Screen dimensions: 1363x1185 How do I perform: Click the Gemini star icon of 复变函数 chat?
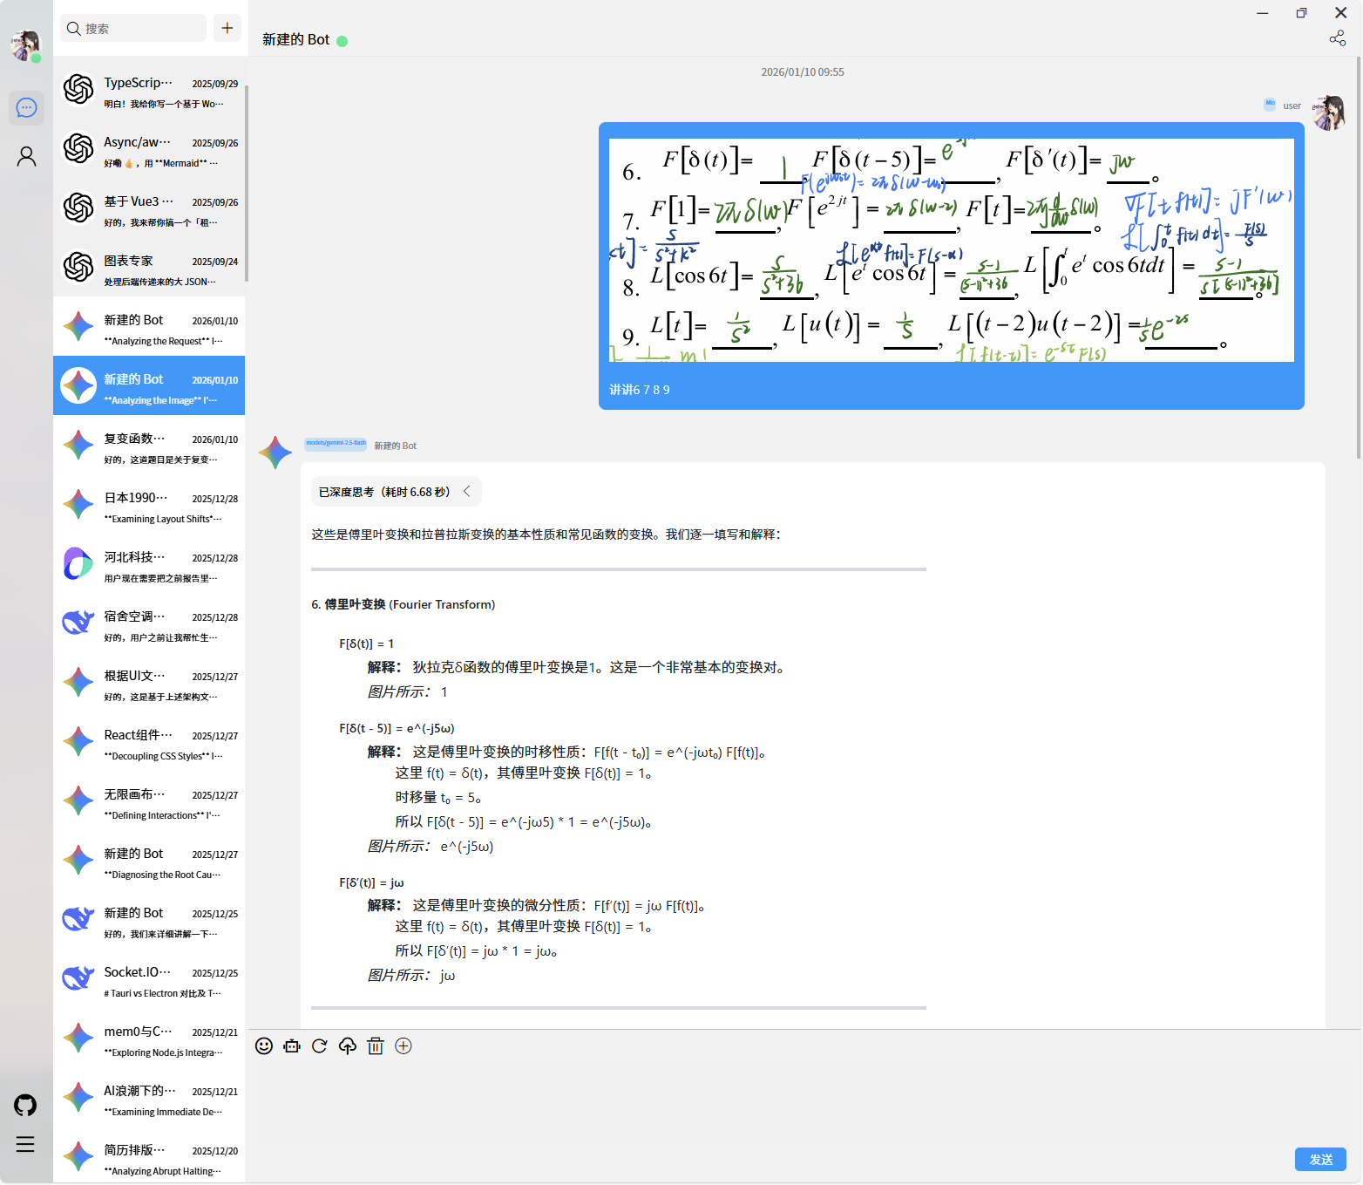pos(78,445)
